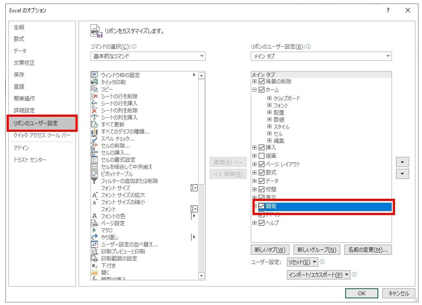Open the 詳細設定 category
The width and height of the screenshot is (422, 305).
[24, 110]
